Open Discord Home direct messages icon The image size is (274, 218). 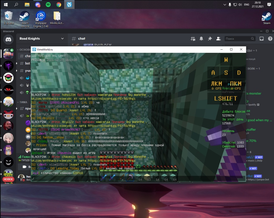pyautogui.click(x=8, y=39)
